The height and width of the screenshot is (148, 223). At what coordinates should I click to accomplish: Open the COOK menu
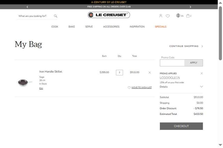pyautogui.click(x=55, y=26)
